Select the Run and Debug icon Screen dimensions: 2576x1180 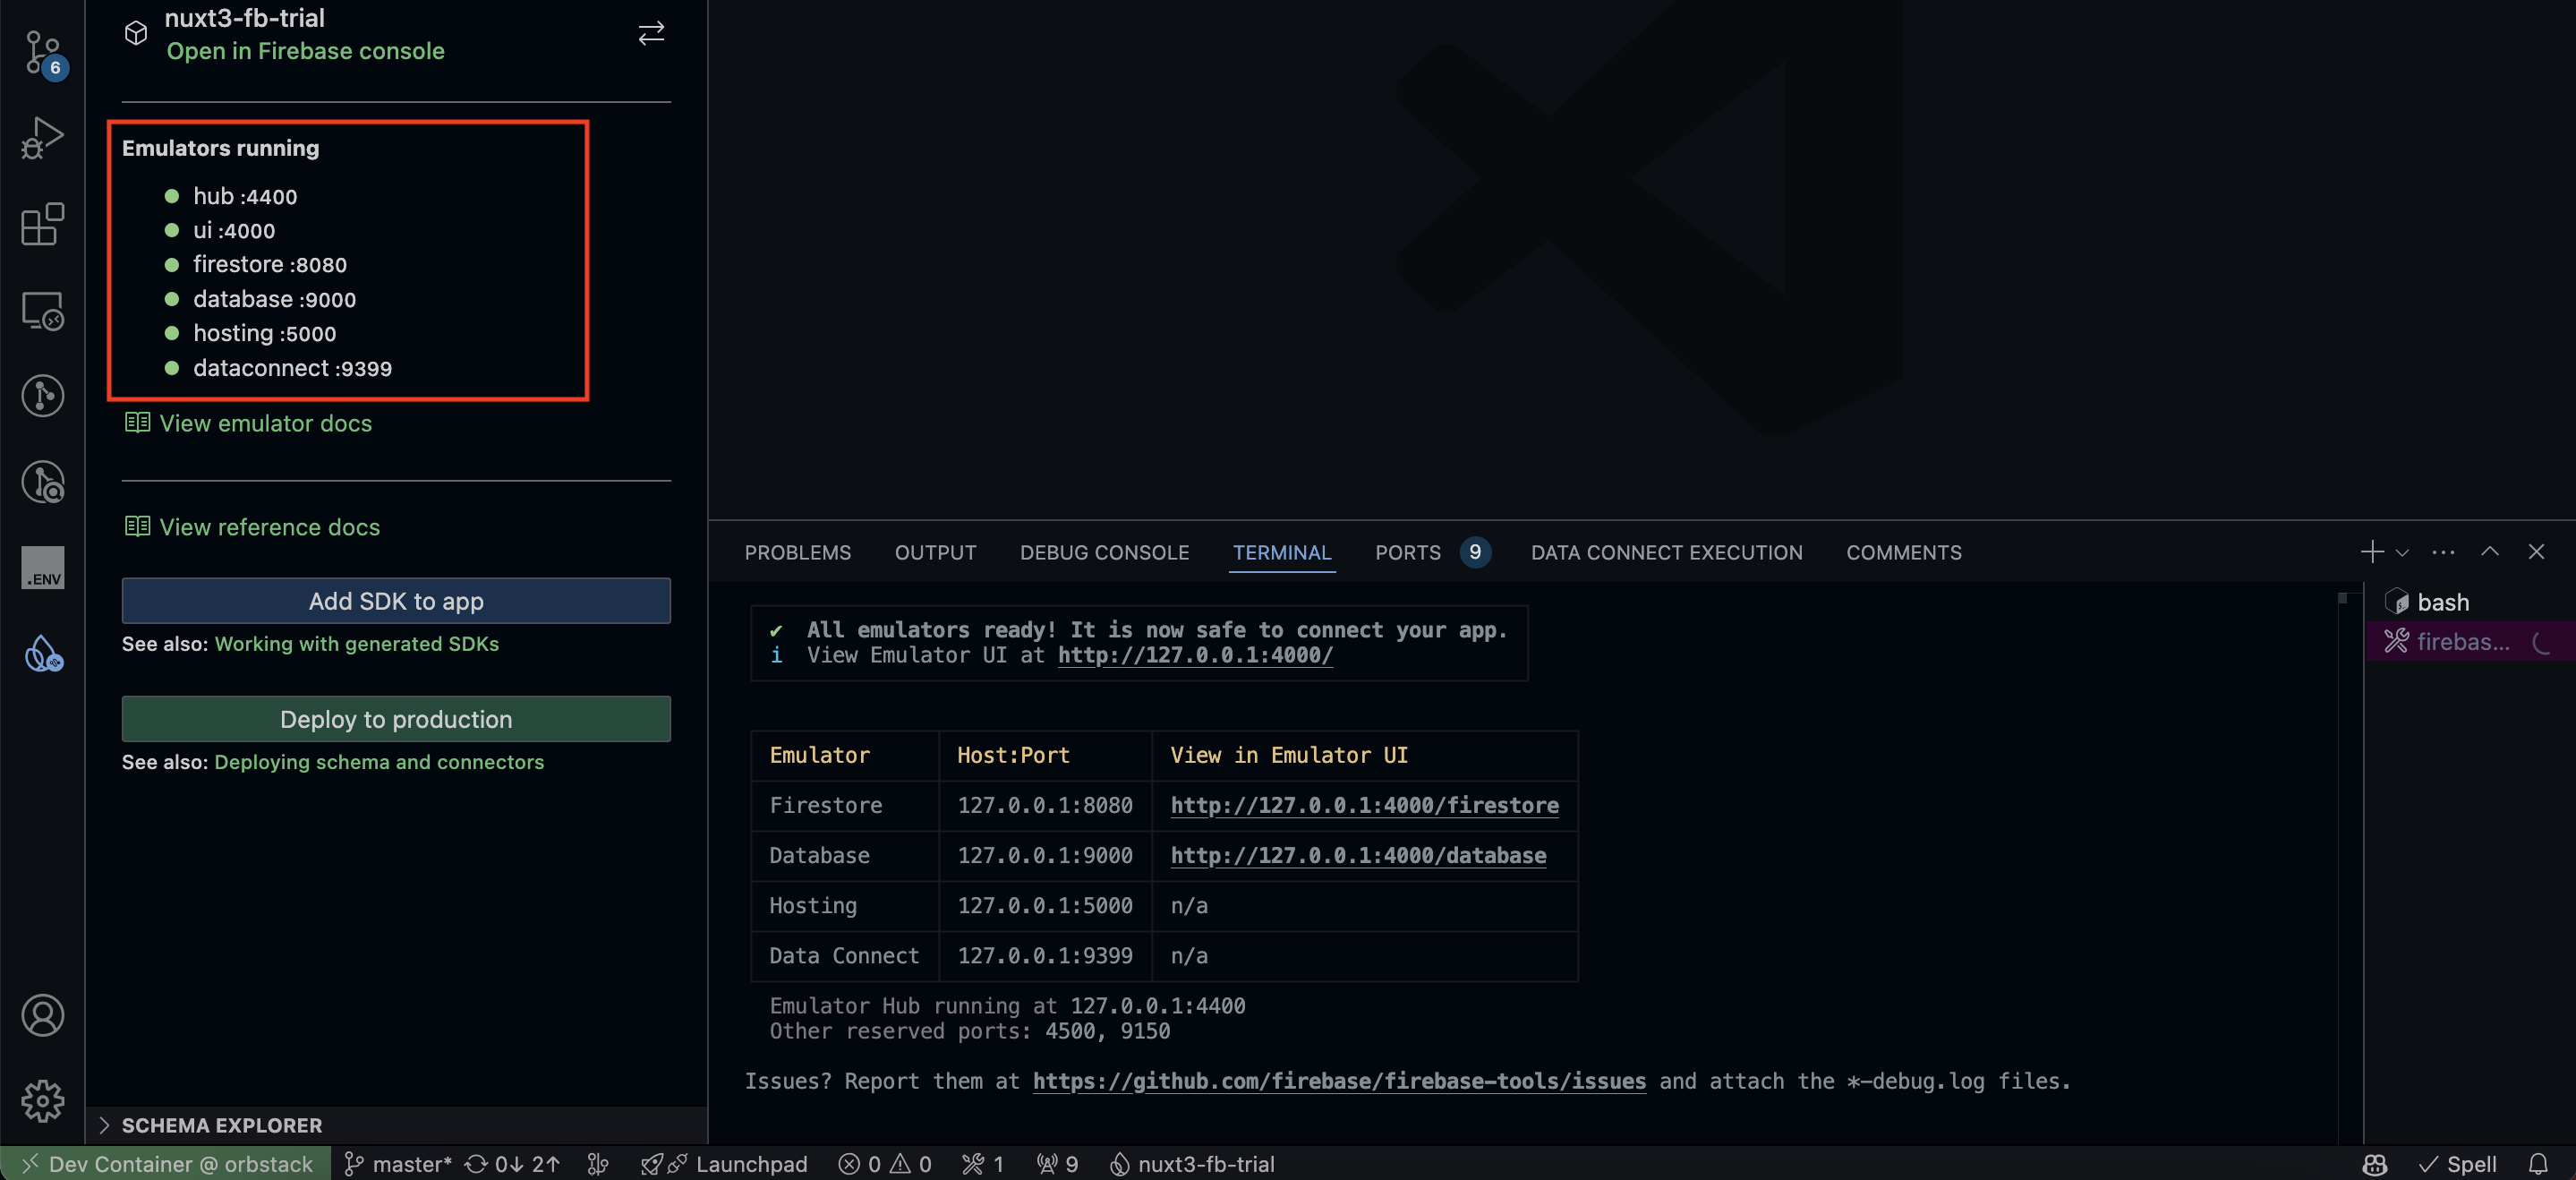(x=44, y=137)
